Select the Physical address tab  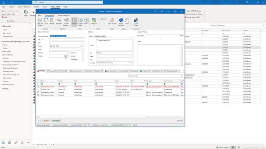(97, 36)
